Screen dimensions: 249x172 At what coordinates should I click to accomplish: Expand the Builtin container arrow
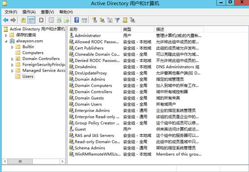[12, 47]
